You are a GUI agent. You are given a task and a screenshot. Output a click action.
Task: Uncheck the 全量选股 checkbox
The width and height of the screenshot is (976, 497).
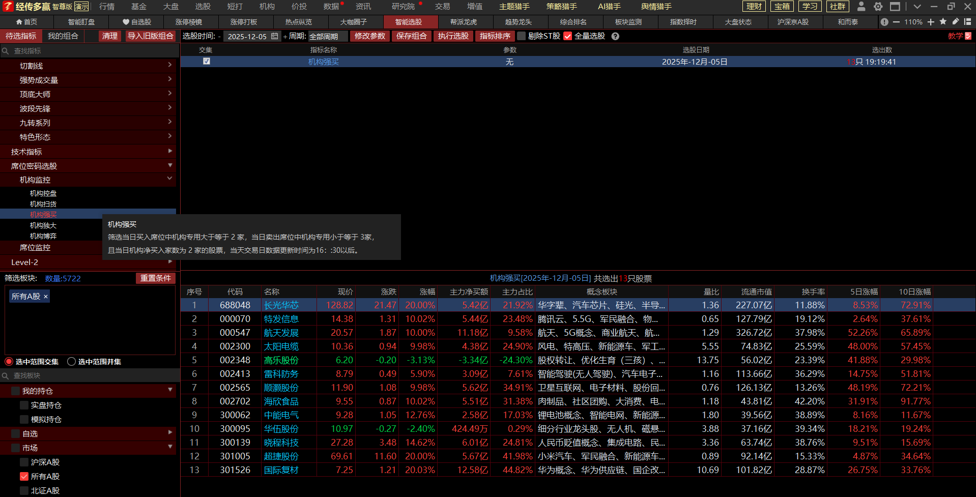point(568,36)
